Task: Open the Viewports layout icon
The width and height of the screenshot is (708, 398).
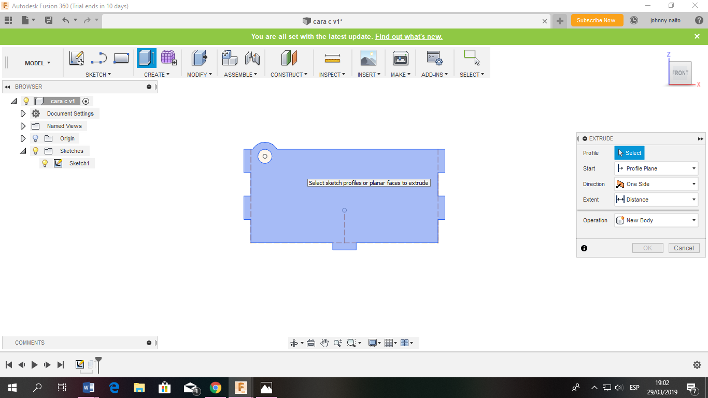Action: click(405, 343)
